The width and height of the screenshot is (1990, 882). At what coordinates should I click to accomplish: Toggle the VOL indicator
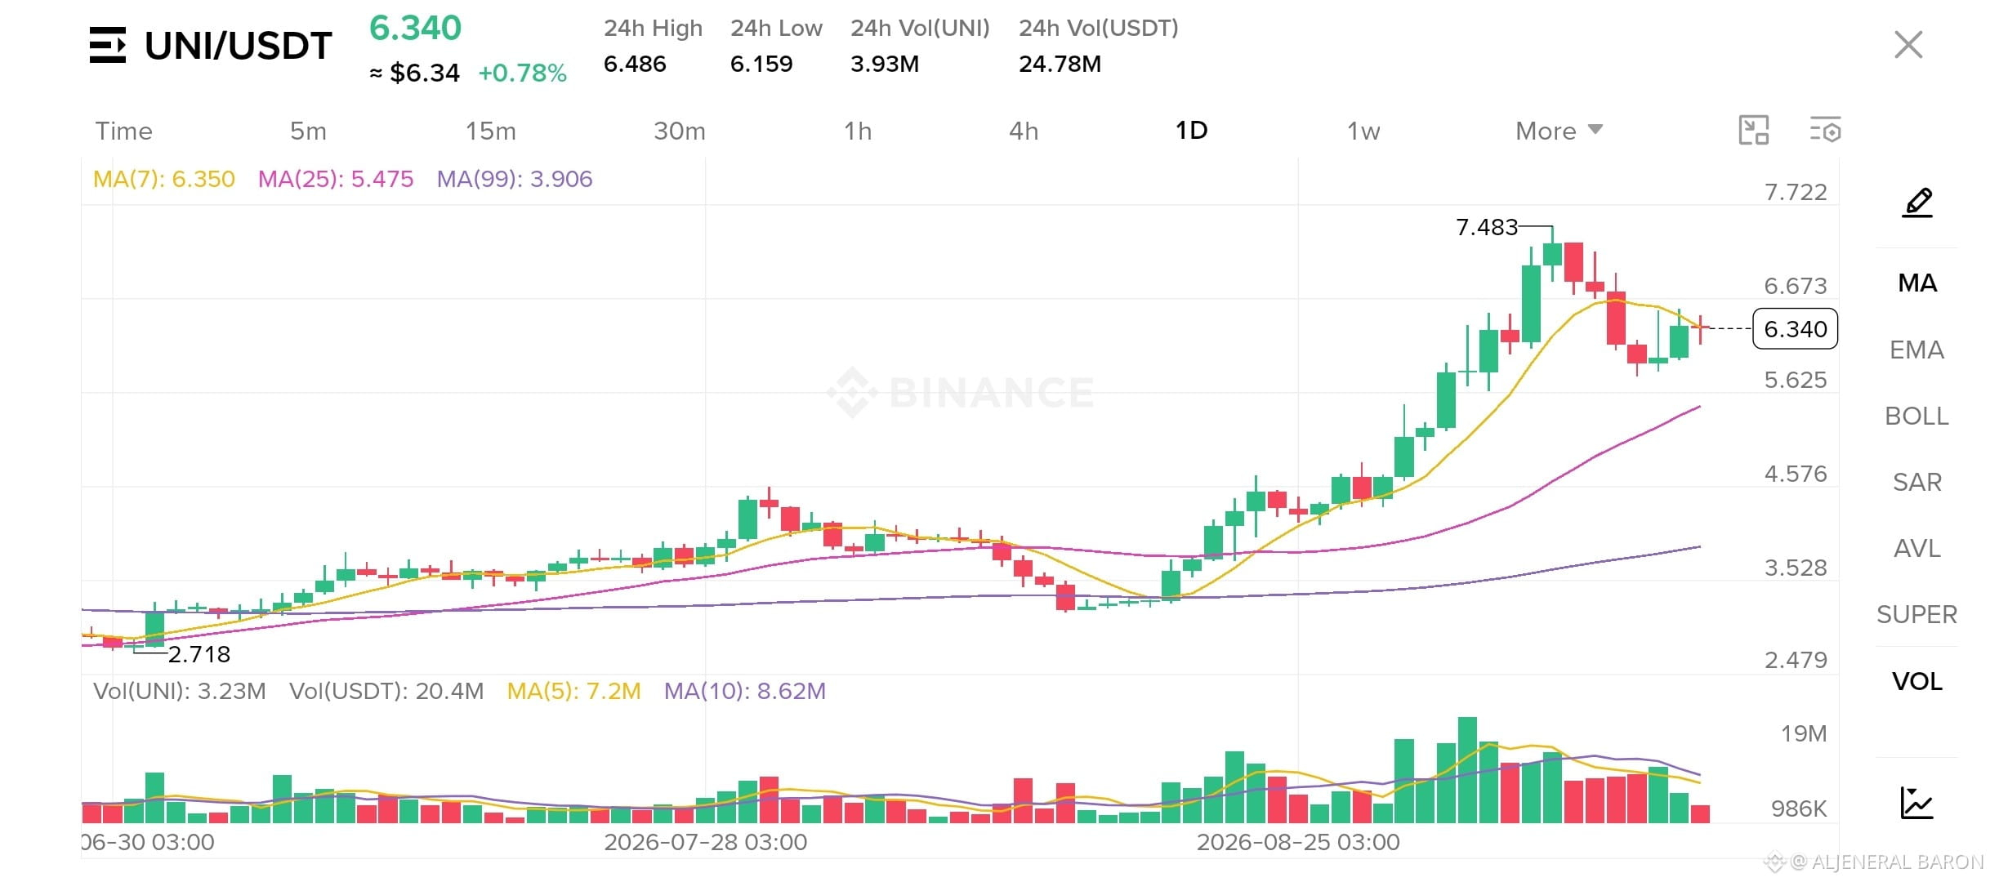pos(1916,681)
